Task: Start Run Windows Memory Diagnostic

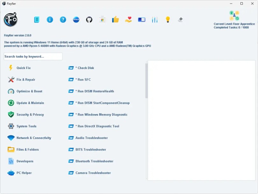Action: [x=98, y=115]
